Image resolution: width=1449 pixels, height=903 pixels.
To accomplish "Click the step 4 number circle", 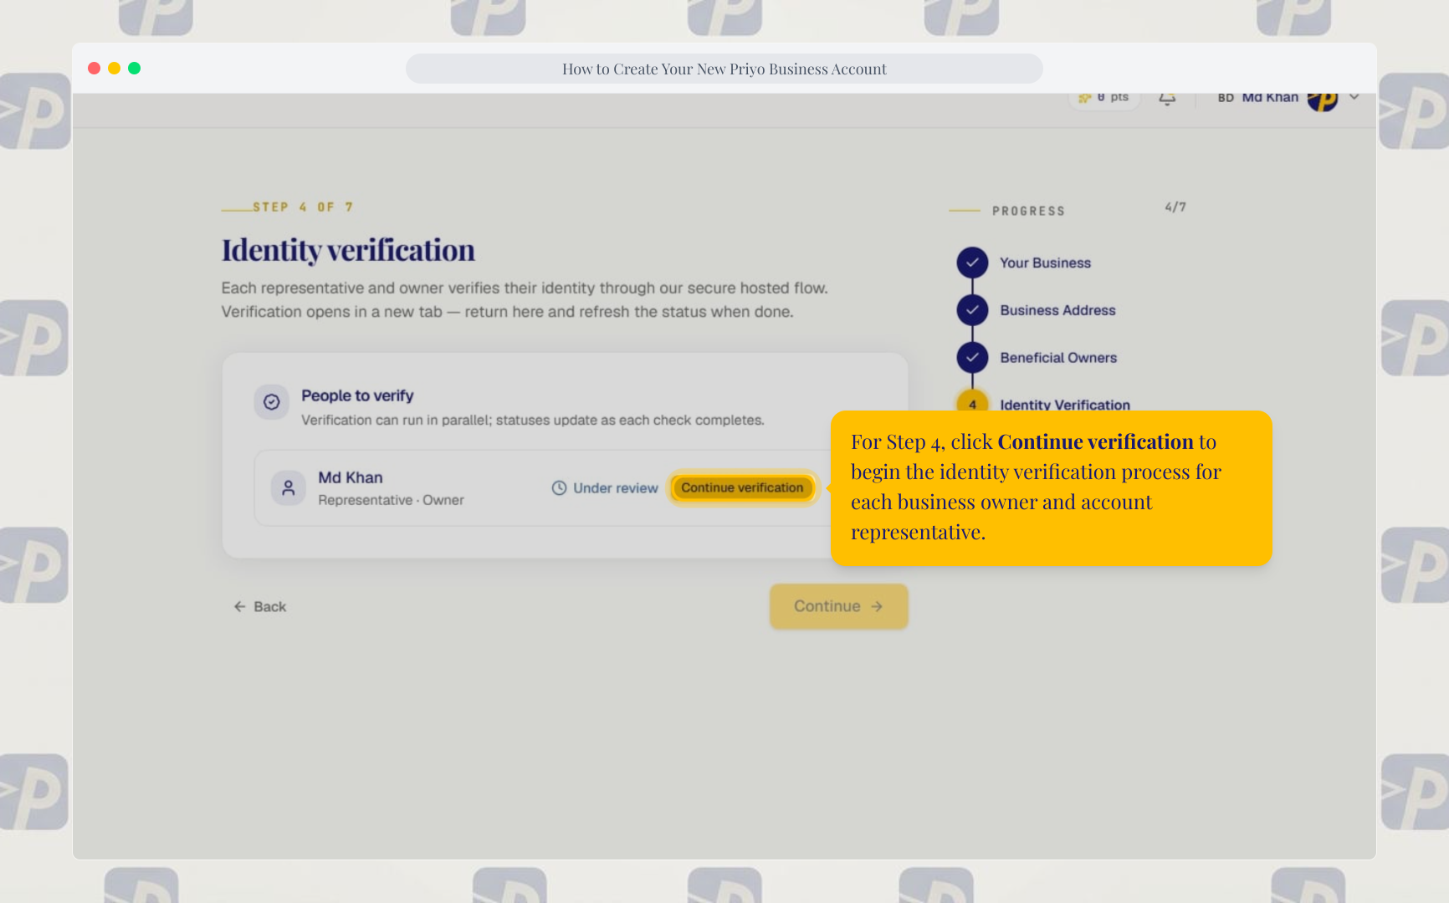I will (972, 401).
